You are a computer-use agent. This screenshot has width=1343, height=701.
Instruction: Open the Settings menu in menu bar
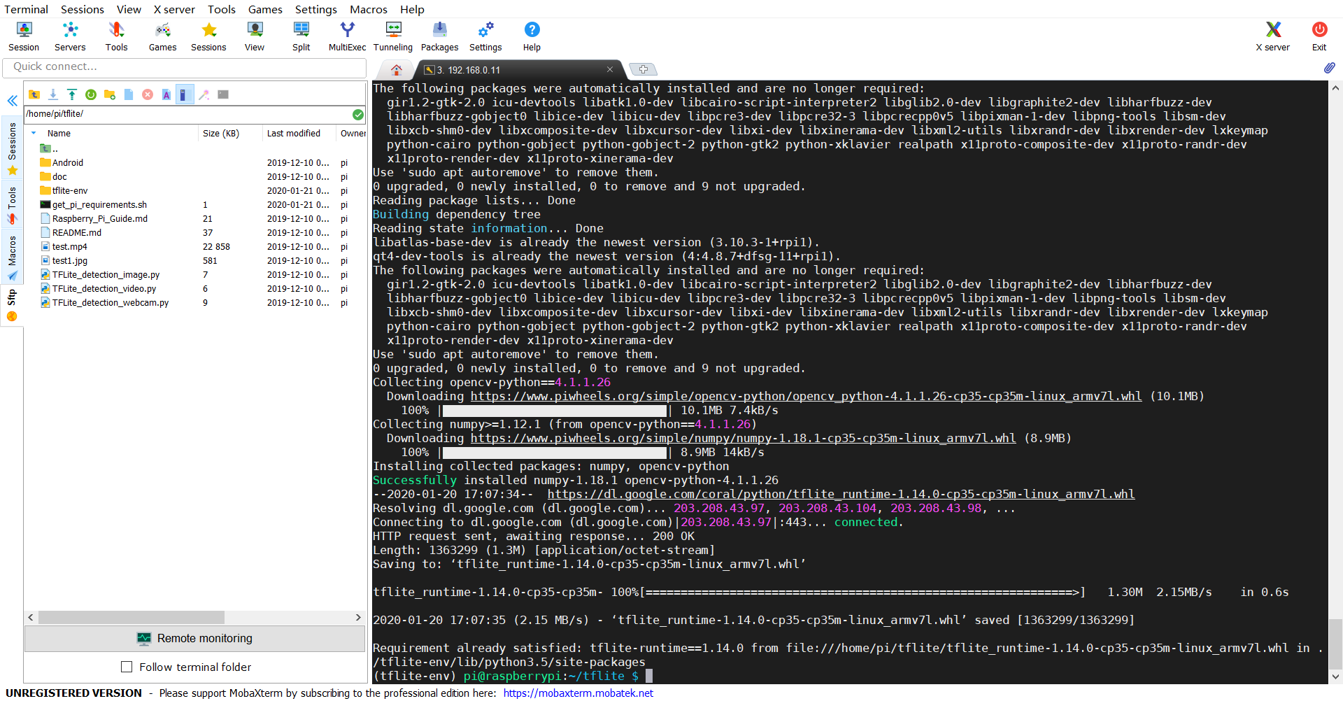pyautogui.click(x=316, y=9)
